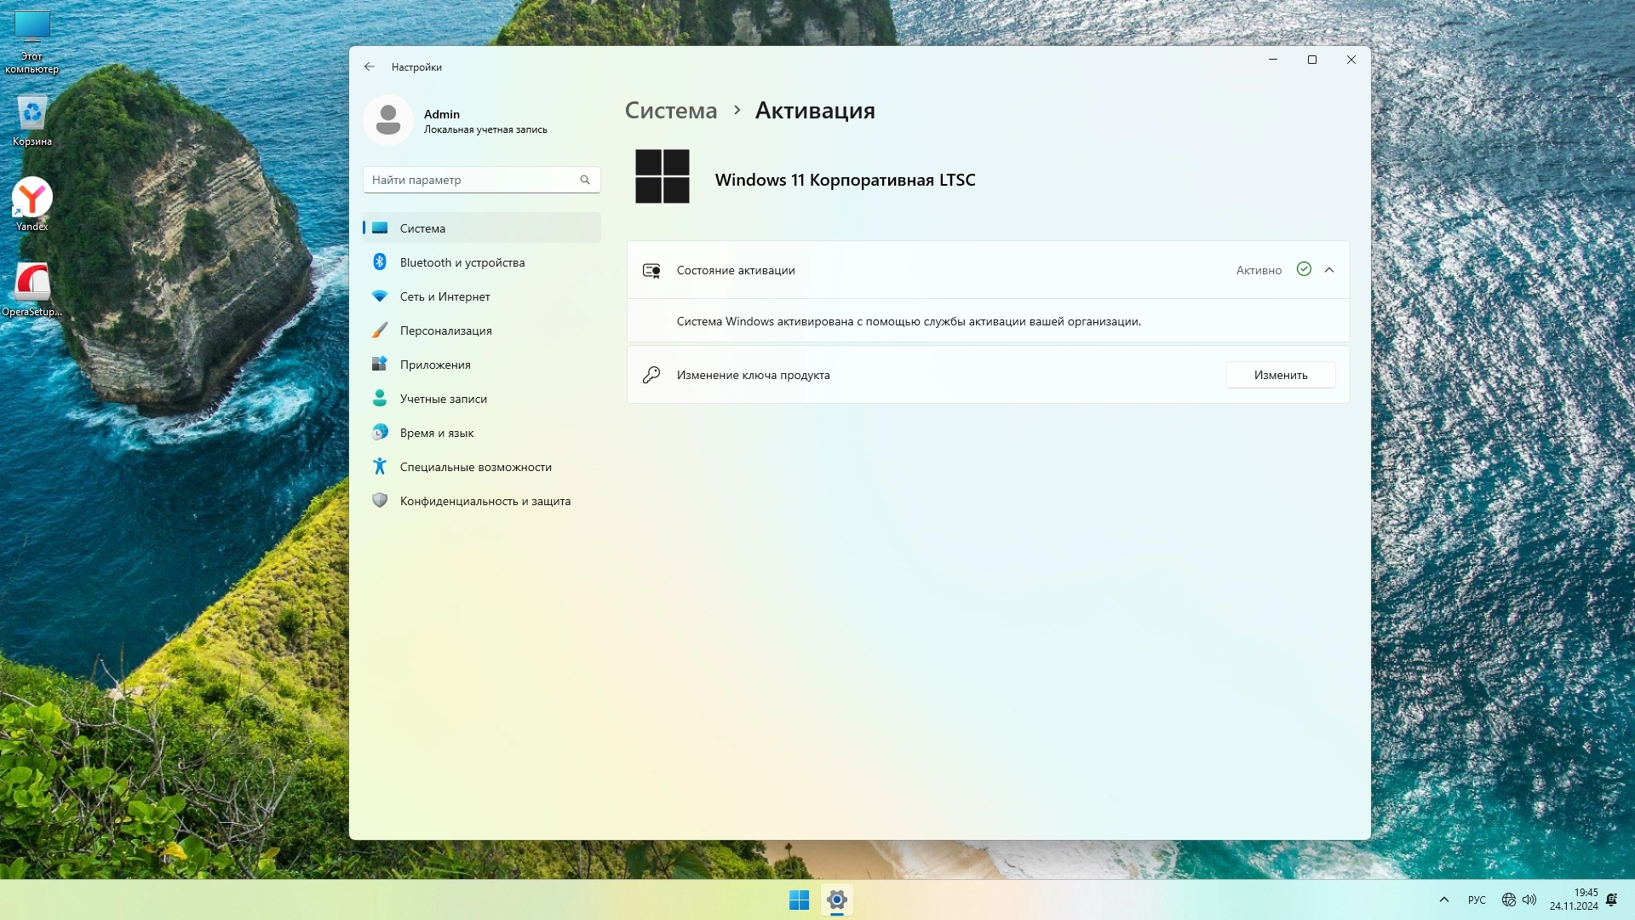1635x920 pixels.
Task: Open Специальные возможности settings
Action: [475, 467]
